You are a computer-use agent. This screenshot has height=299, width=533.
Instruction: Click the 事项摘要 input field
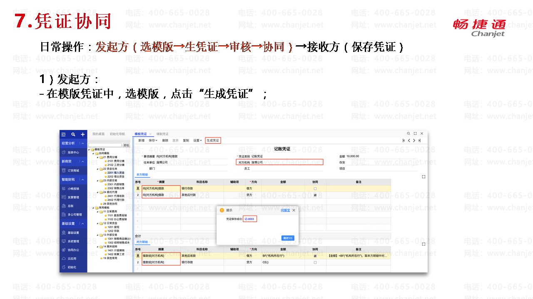coord(192,156)
